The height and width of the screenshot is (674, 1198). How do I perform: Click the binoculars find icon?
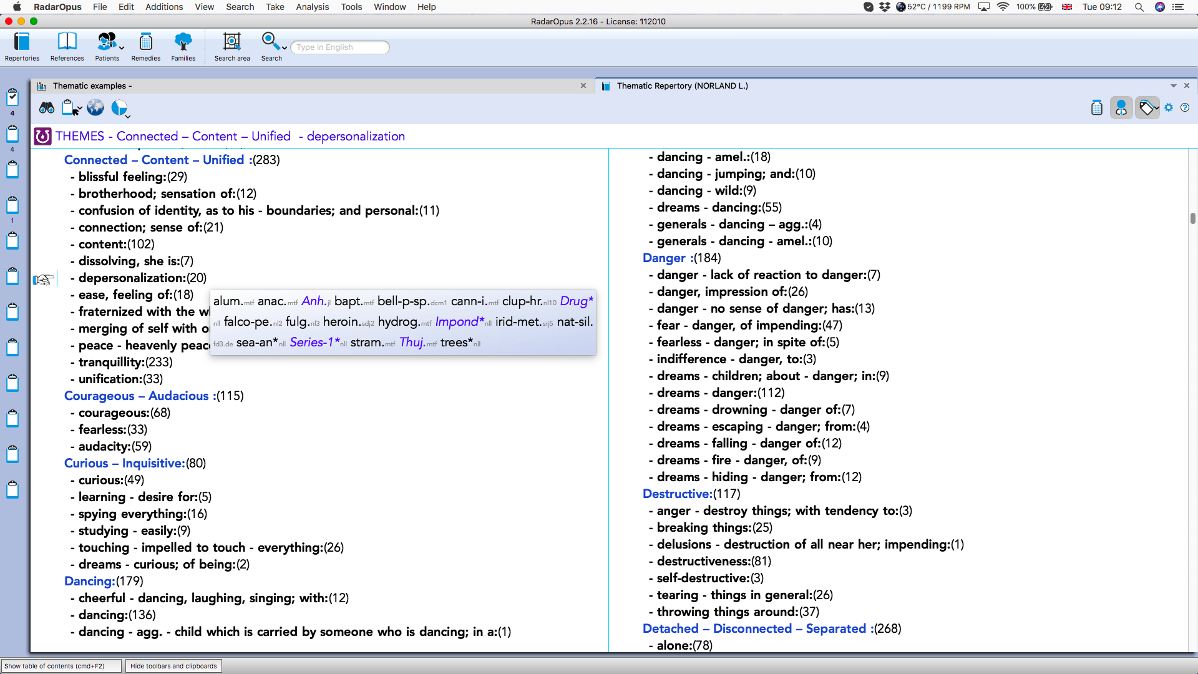(47, 108)
